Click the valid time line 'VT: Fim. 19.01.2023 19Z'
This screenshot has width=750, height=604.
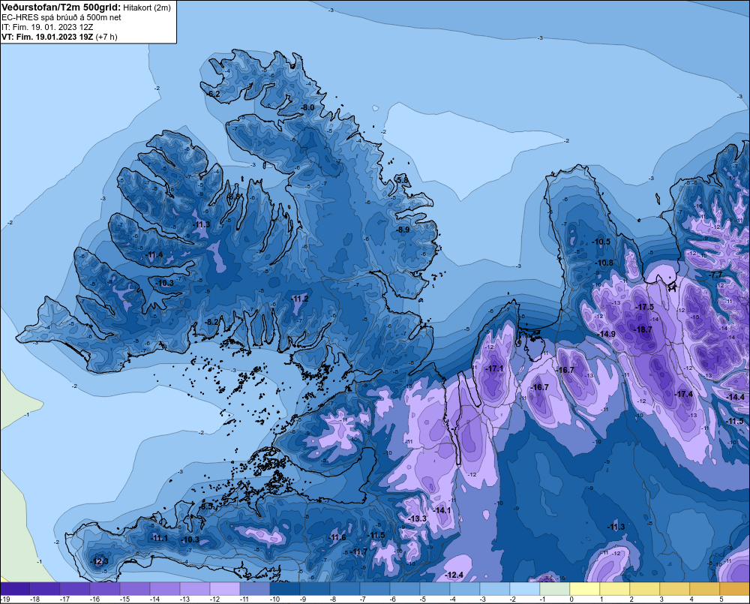pos(47,37)
